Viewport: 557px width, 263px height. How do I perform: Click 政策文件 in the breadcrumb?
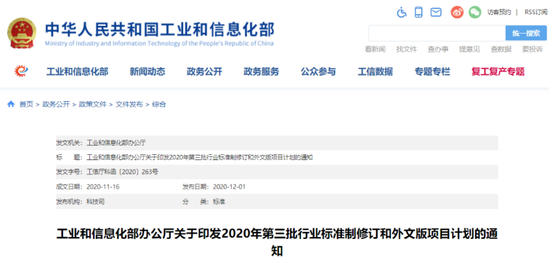click(93, 104)
